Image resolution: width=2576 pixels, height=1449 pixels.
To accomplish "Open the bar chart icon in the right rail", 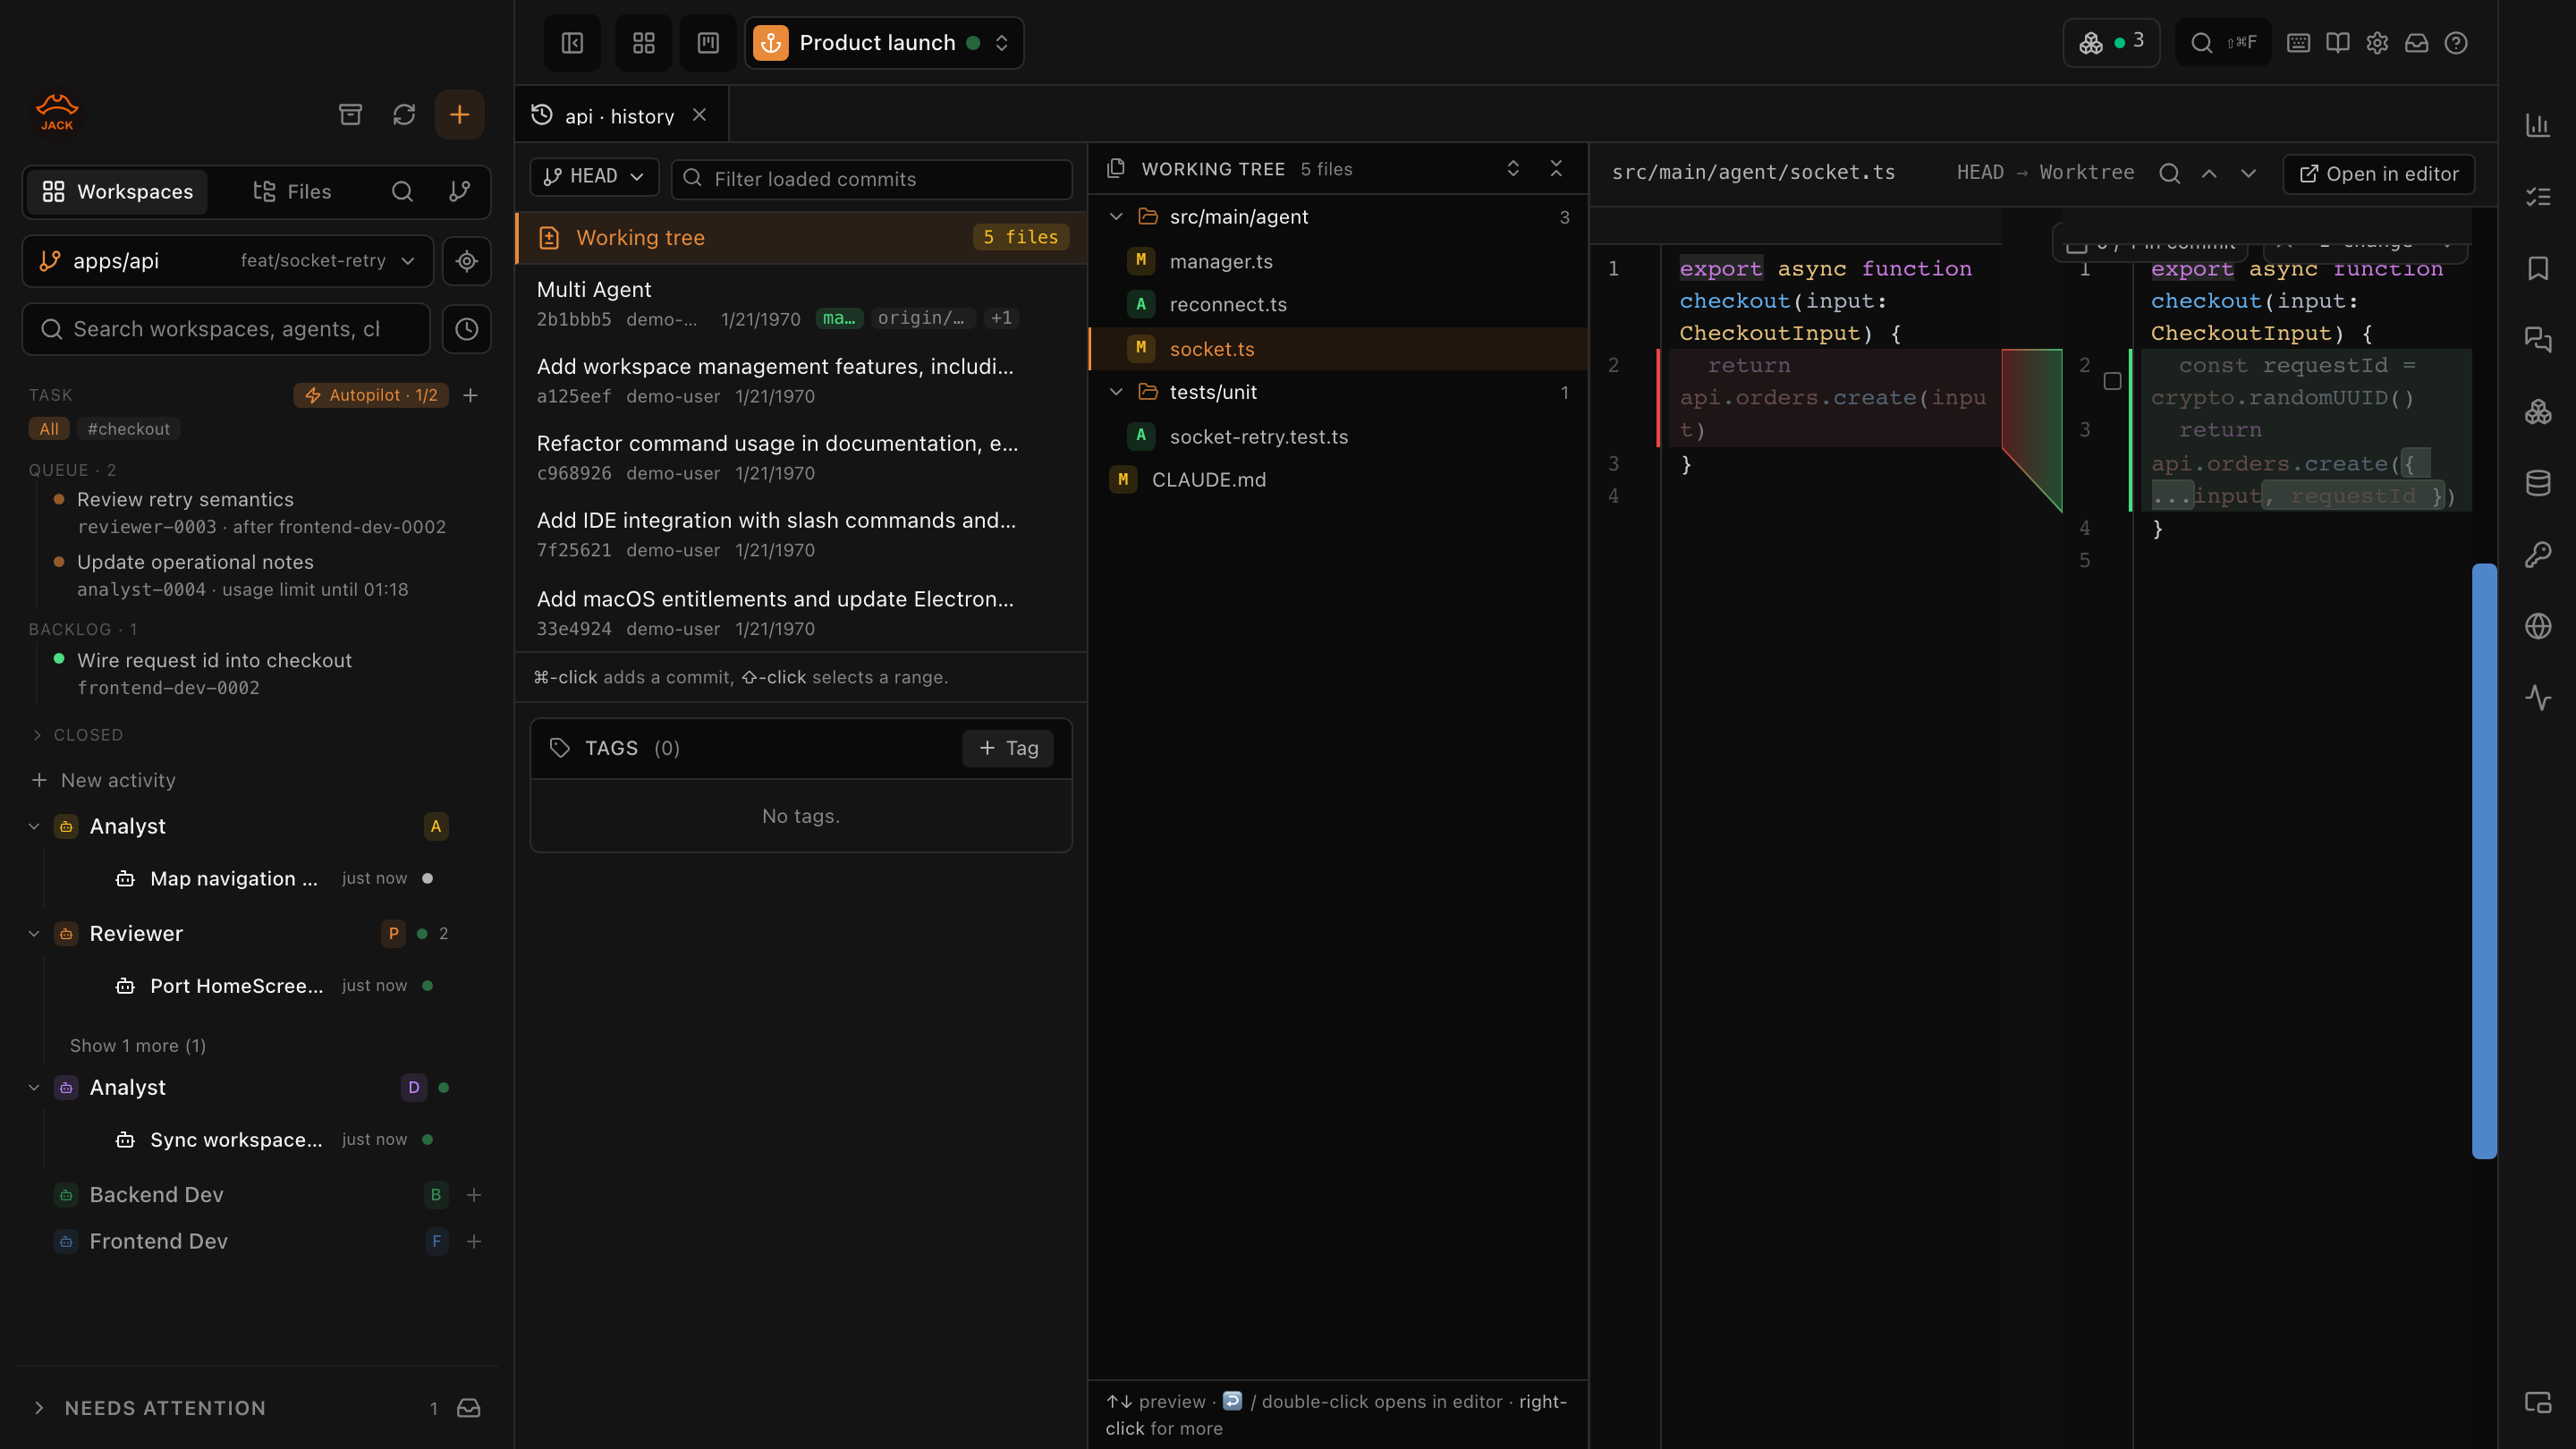I will click(2538, 125).
